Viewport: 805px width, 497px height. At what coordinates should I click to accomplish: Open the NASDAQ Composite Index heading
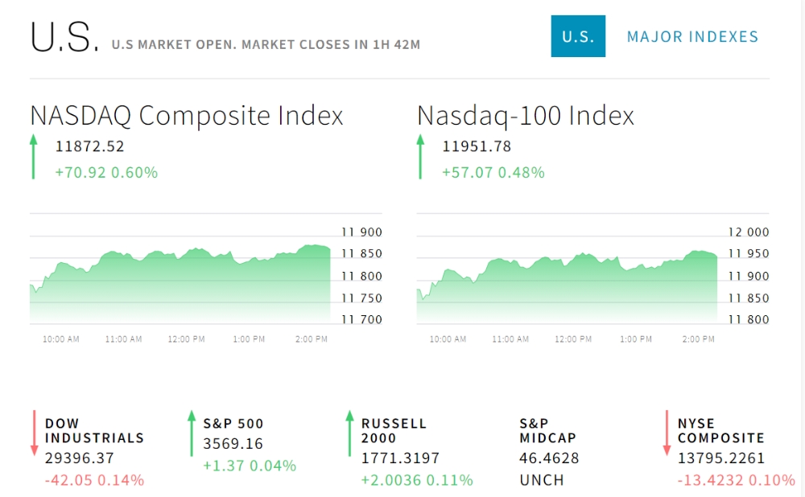pyautogui.click(x=187, y=116)
